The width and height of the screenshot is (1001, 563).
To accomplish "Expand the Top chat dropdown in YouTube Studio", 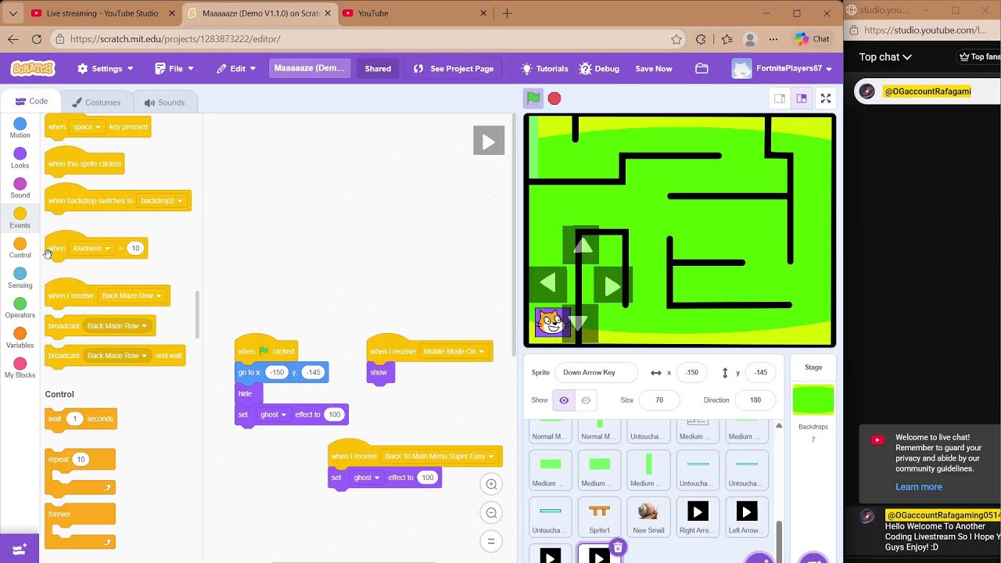I will (885, 57).
